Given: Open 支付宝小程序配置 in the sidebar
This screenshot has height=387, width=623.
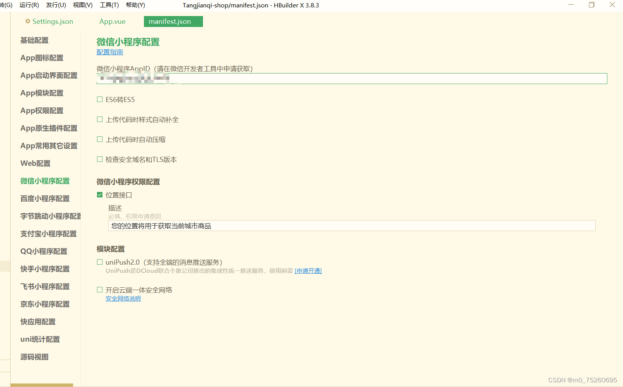Looking at the screenshot, I should tap(48, 234).
